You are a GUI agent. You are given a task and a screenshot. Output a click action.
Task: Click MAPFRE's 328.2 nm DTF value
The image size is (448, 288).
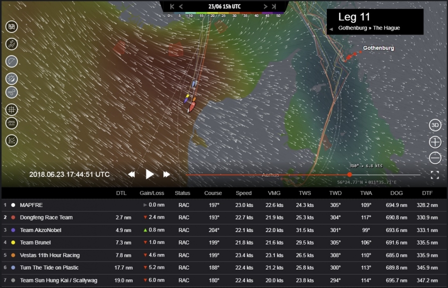[x=427, y=205]
